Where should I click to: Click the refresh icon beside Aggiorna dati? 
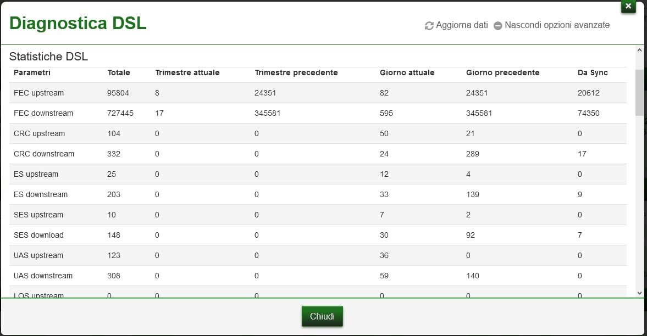(429, 26)
